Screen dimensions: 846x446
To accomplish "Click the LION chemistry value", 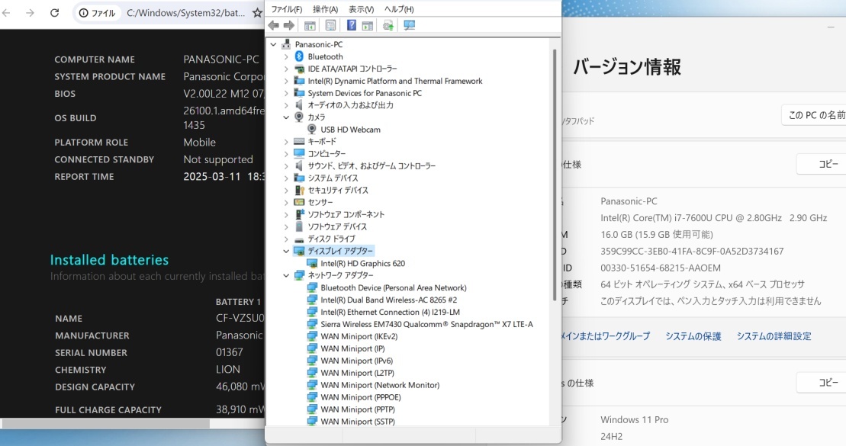I will [227, 370].
